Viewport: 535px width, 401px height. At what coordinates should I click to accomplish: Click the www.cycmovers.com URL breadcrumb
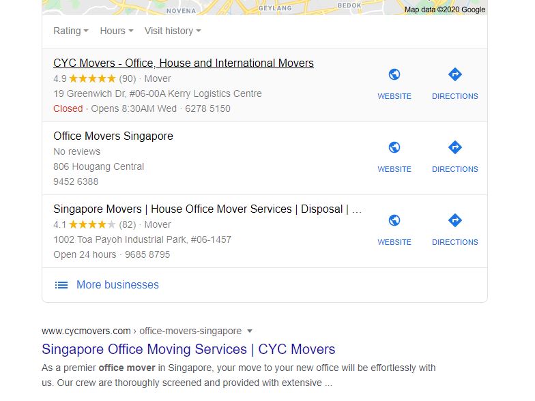coord(141,331)
